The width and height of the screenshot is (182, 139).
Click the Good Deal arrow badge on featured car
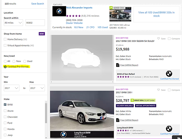coord(111,8)
